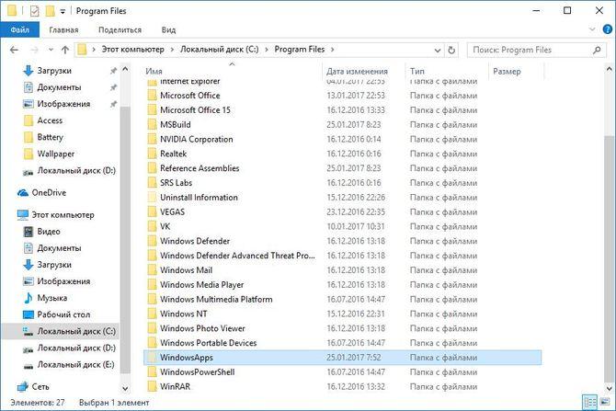
Task: Open the Wallpaper folder in sidebar
Action: [x=55, y=154]
